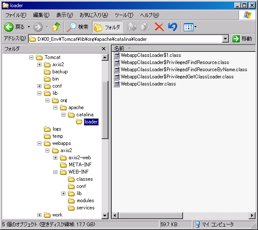Collapse the lib node under Tomcat
Screen dimensions: 258x230
coord(39,94)
